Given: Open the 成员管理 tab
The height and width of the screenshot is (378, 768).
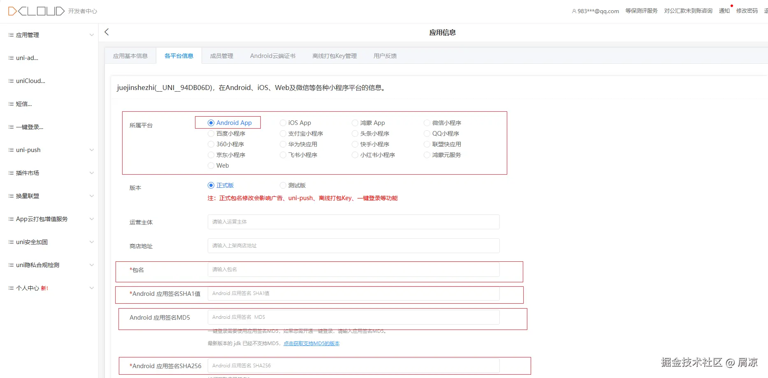Looking at the screenshot, I should (x=222, y=56).
